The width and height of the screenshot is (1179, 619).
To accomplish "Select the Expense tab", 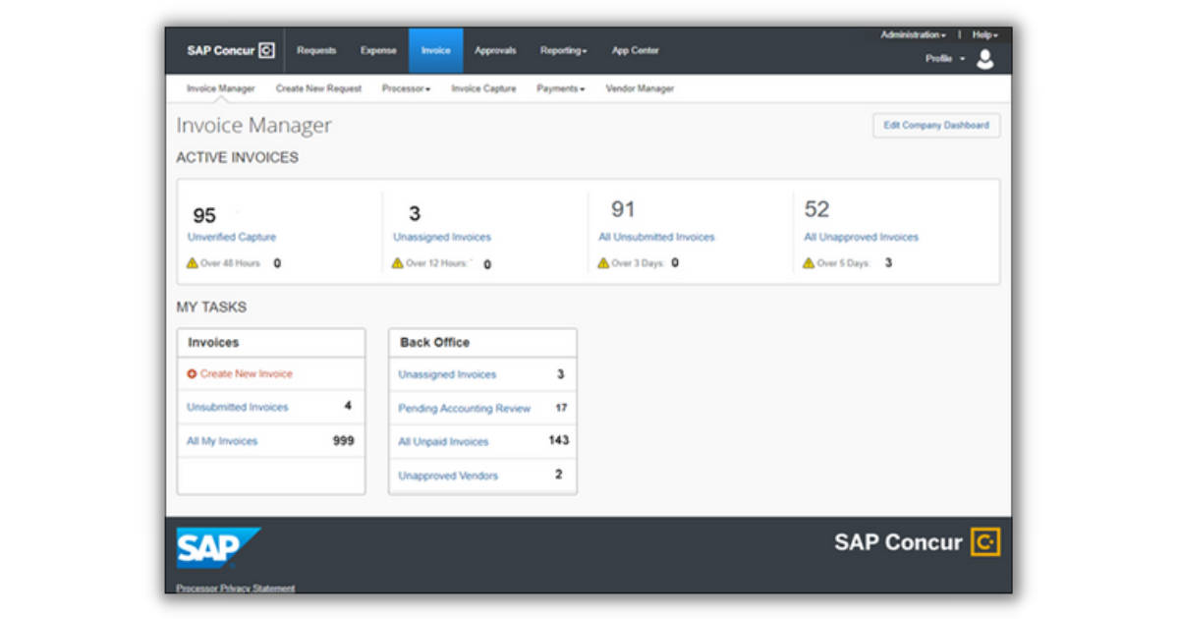I will tap(378, 50).
